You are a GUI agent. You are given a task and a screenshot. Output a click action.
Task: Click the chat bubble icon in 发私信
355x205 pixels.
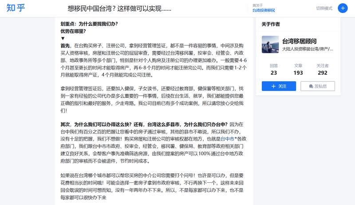pos(311,86)
